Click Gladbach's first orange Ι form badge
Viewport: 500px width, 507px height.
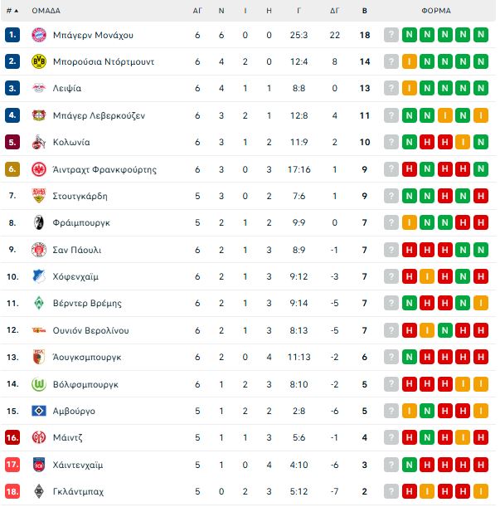[410, 491]
